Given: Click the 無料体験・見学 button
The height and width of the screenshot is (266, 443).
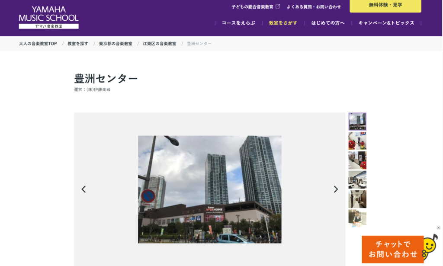Looking at the screenshot, I should [385, 6].
